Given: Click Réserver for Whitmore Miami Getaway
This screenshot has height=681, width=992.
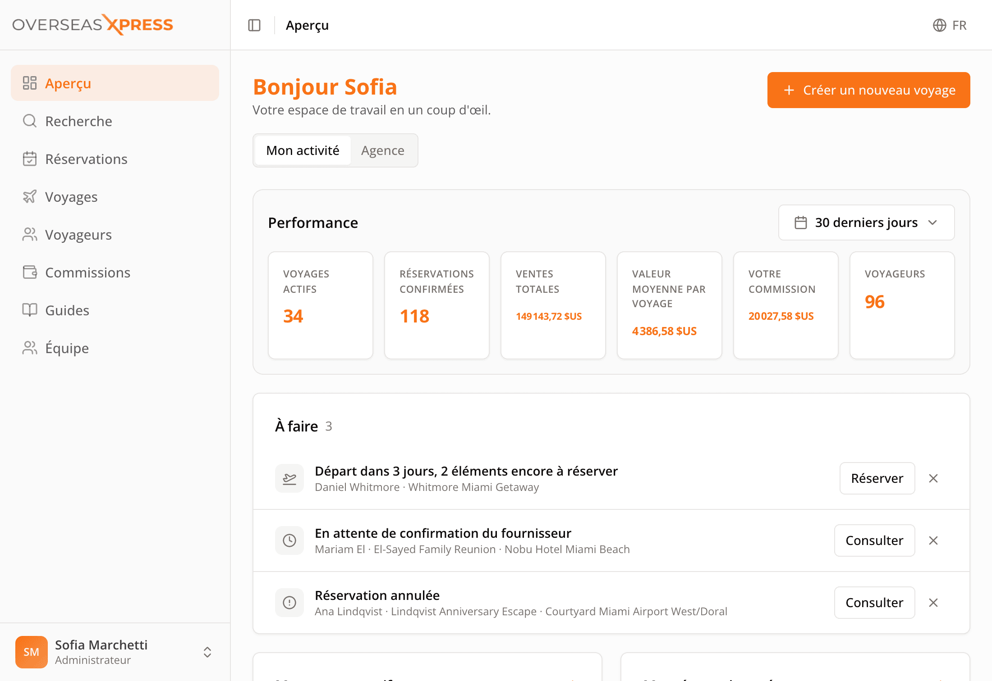Looking at the screenshot, I should pos(877,478).
